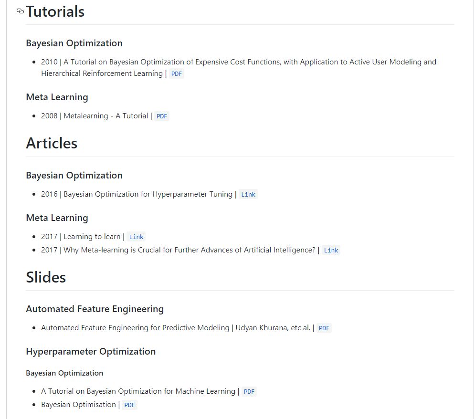474x419 pixels.
Task: Open PDF for Automated Feature Engineering slides
Action: pos(324,328)
